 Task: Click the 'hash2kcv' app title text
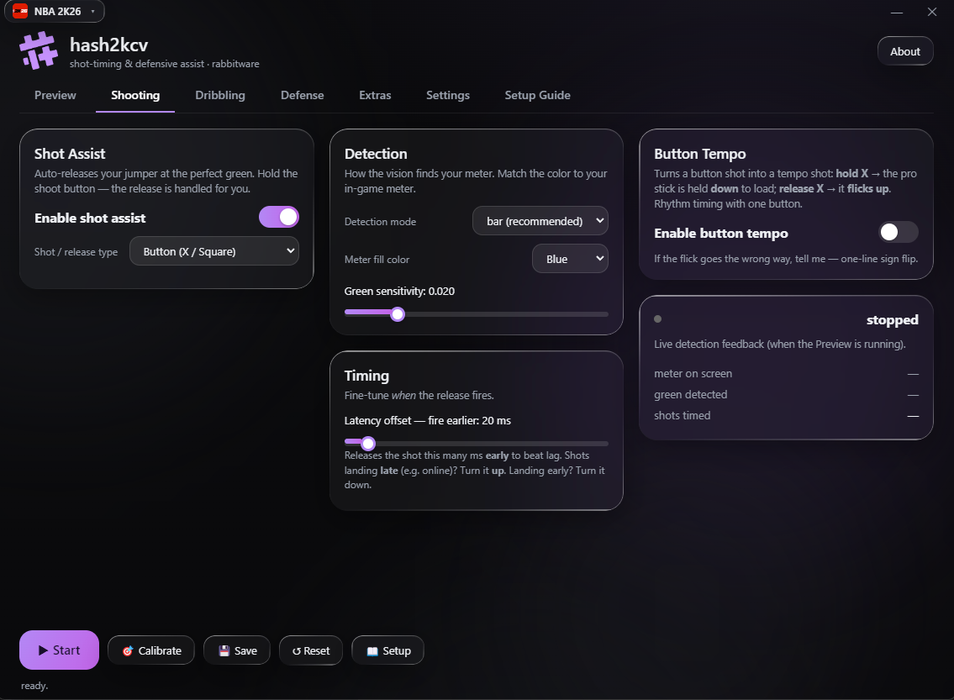click(x=109, y=45)
